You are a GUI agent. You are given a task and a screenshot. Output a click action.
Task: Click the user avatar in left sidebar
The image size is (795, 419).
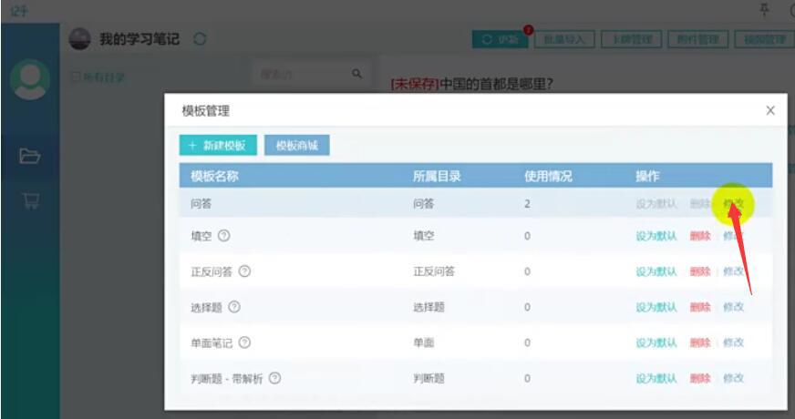point(30,79)
